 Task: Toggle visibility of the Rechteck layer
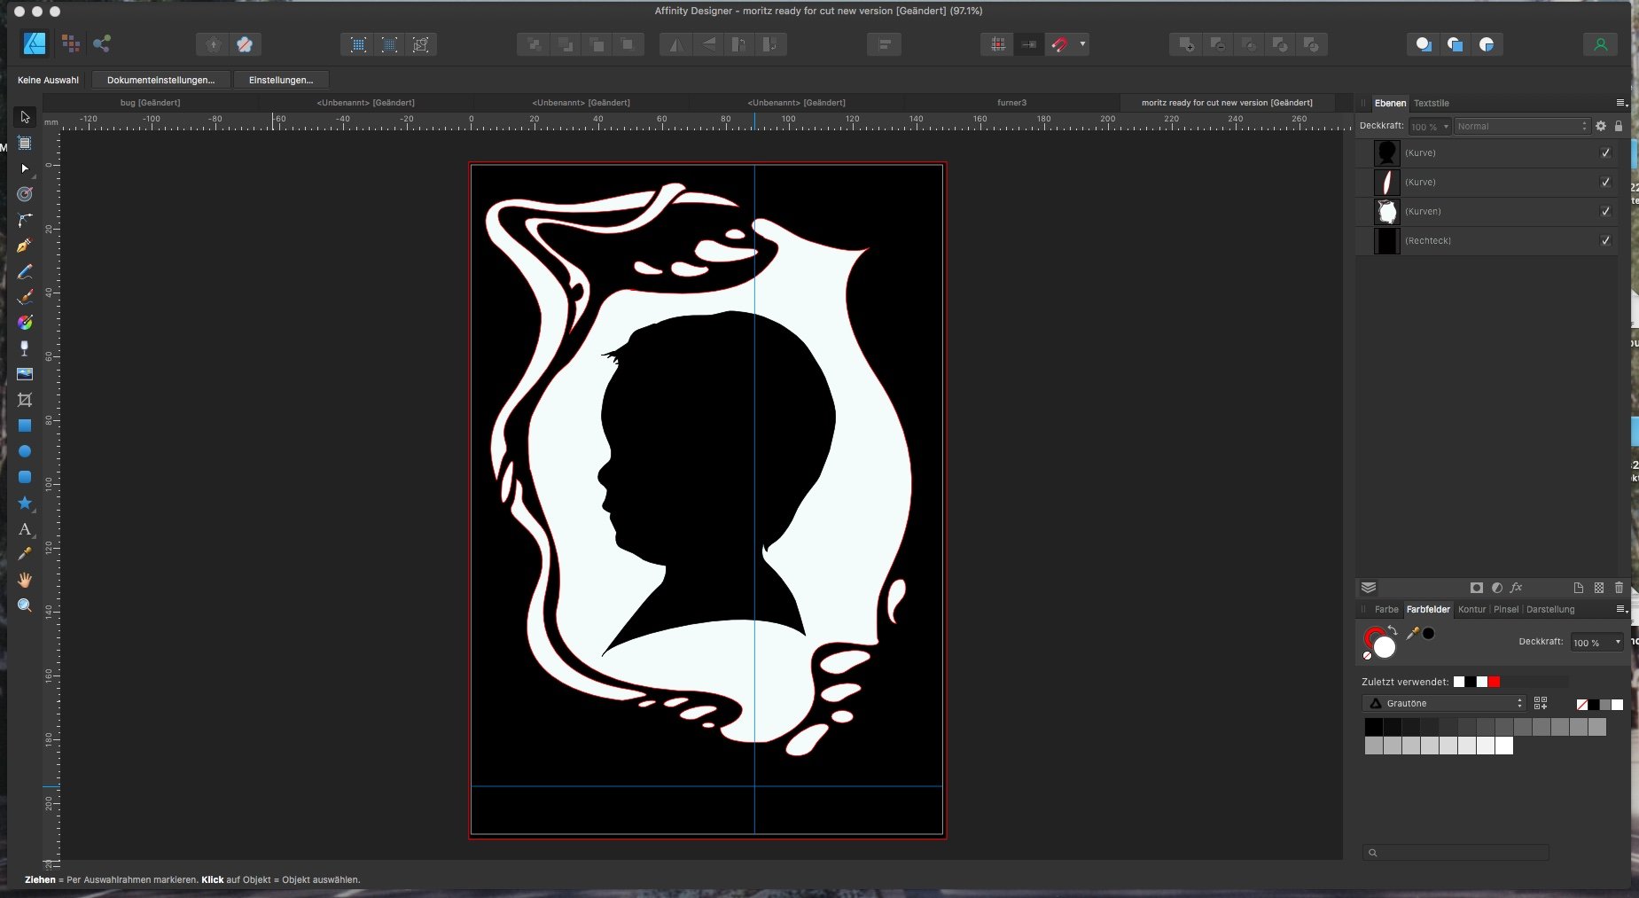[1605, 240]
